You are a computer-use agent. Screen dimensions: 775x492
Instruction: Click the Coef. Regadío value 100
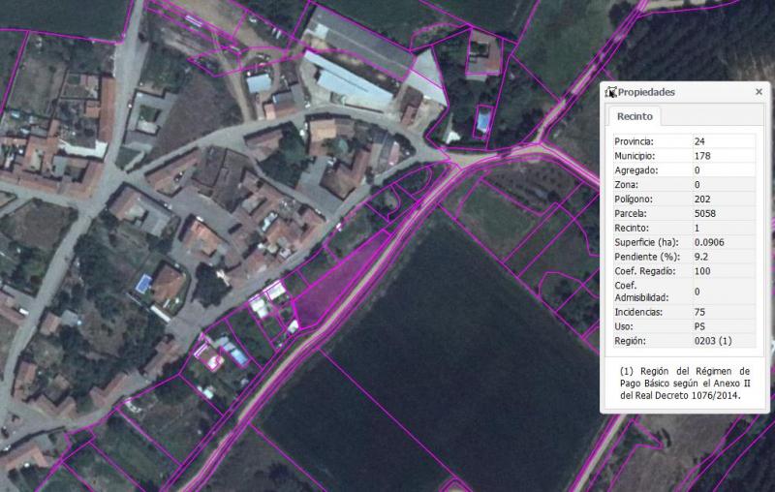point(702,270)
